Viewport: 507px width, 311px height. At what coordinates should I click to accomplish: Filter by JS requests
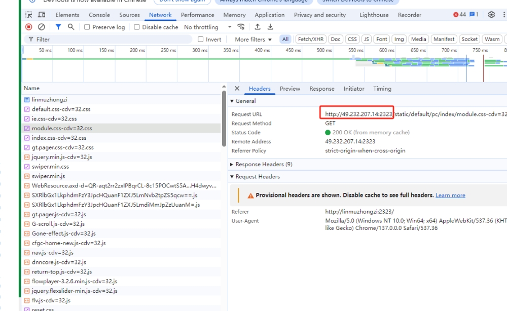[x=367, y=39]
